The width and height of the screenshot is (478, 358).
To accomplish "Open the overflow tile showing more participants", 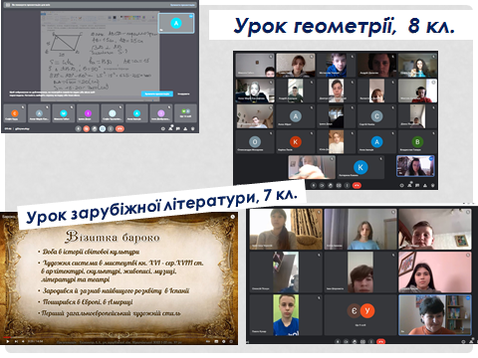I will click(x=185, y=113).
